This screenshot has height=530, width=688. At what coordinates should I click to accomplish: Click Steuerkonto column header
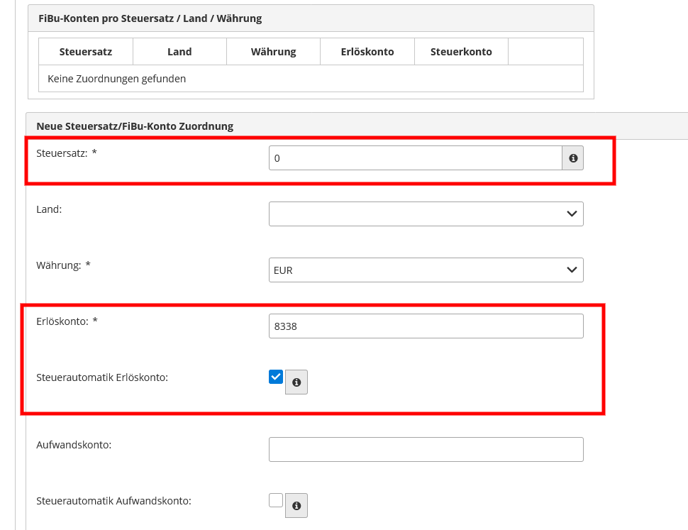tap(461, 52)
